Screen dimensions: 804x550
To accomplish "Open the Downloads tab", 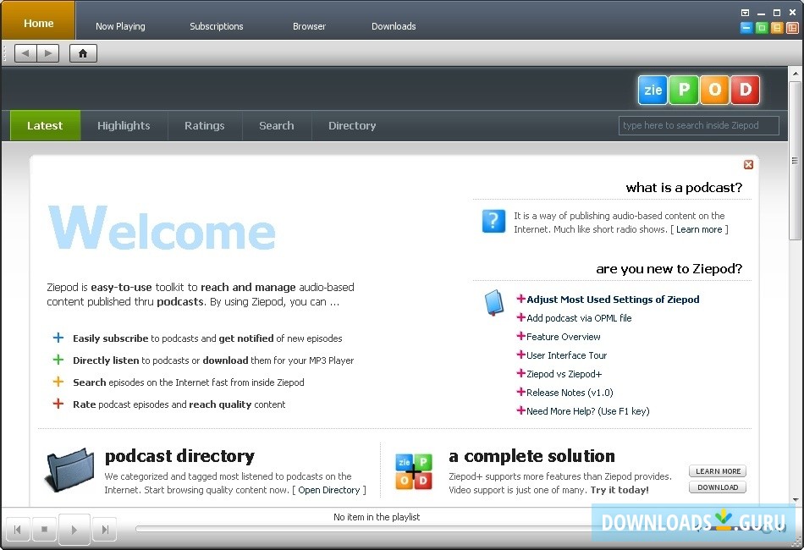I will (x=394, y=26).
